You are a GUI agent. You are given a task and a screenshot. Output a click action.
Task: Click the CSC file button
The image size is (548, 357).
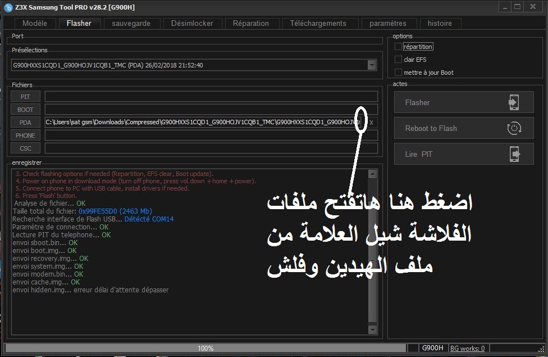click(x=25, y=148)
